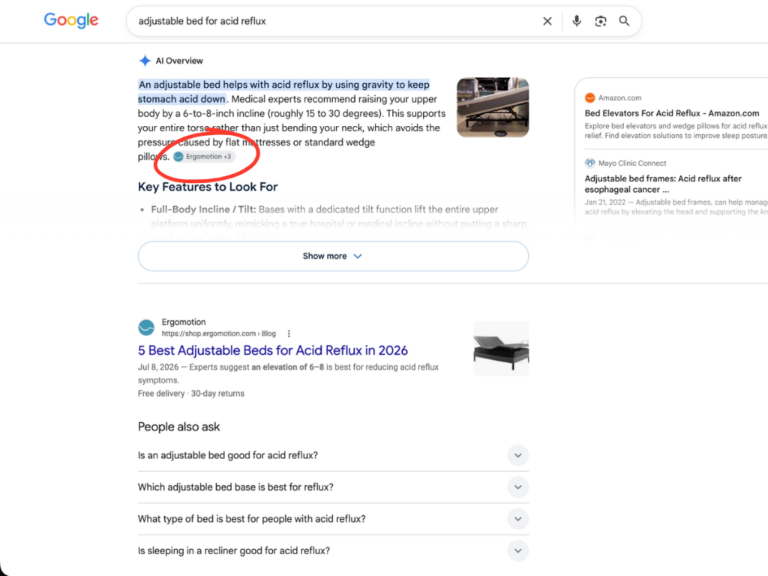Viewport: 768px width, 576px height.
Task: Open the bed product thumbnail in Ergomotion result
Action: (x=501, y=349)
